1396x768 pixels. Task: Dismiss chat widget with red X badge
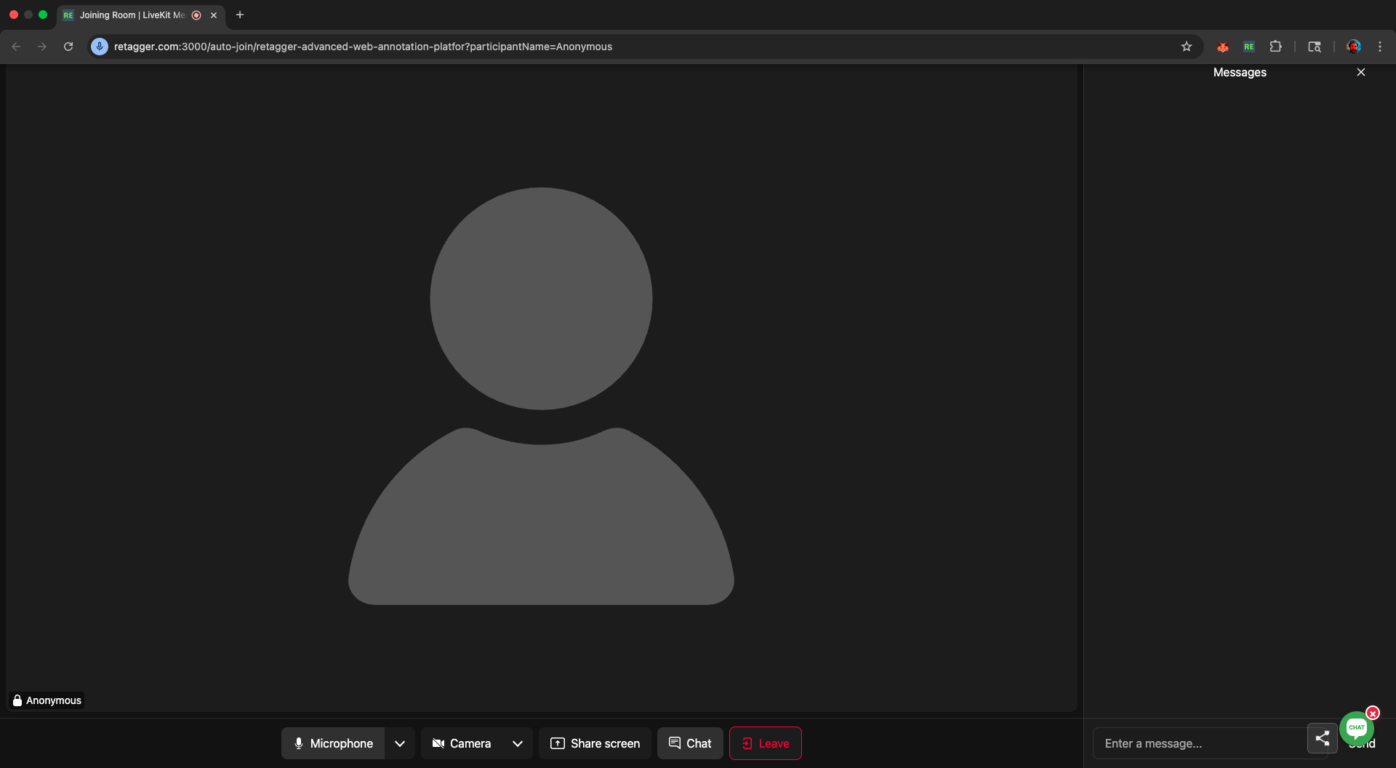coord(1373,713)
